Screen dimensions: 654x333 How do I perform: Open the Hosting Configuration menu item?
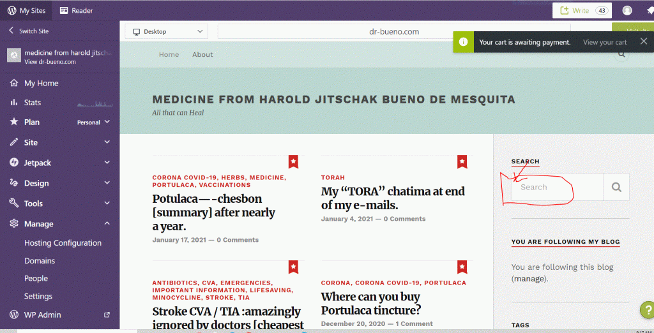pyautogui.click(x=63, y=243)
